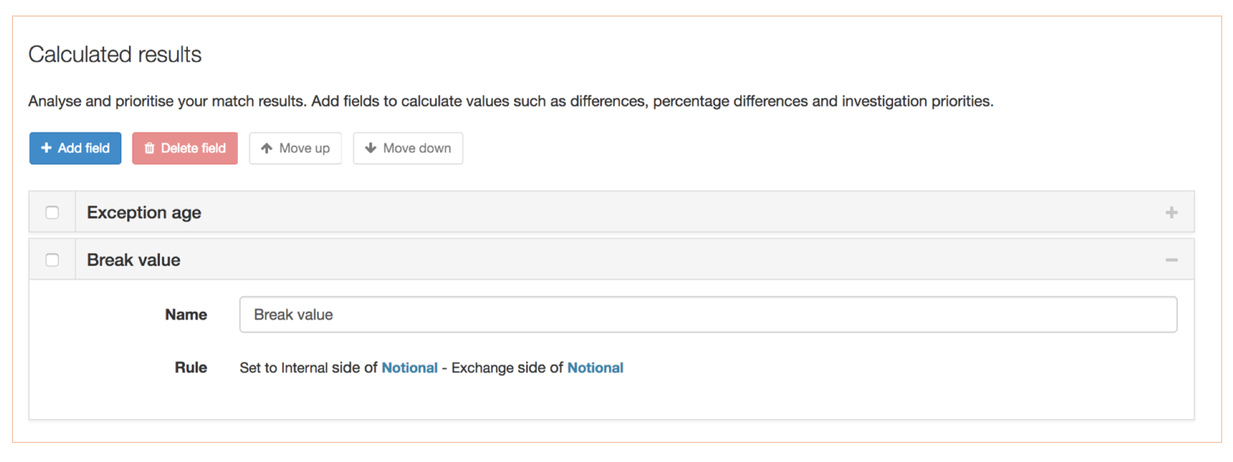Expand Exception age with the plus icon
Screen dimensions: 1233x462
[x=1171, y=213]
